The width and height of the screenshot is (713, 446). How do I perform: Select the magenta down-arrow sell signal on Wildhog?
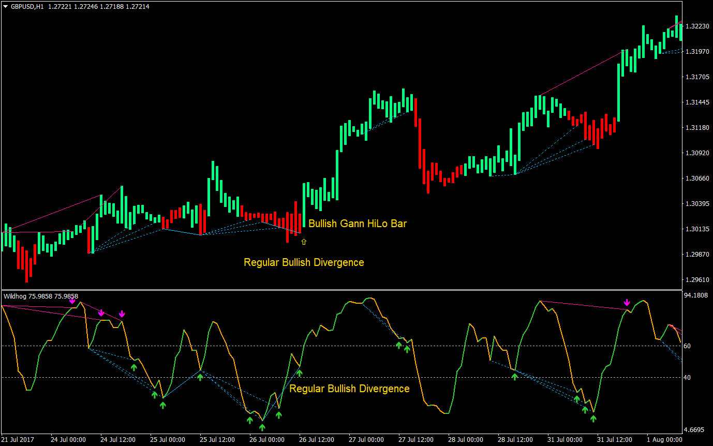[101, 313]
